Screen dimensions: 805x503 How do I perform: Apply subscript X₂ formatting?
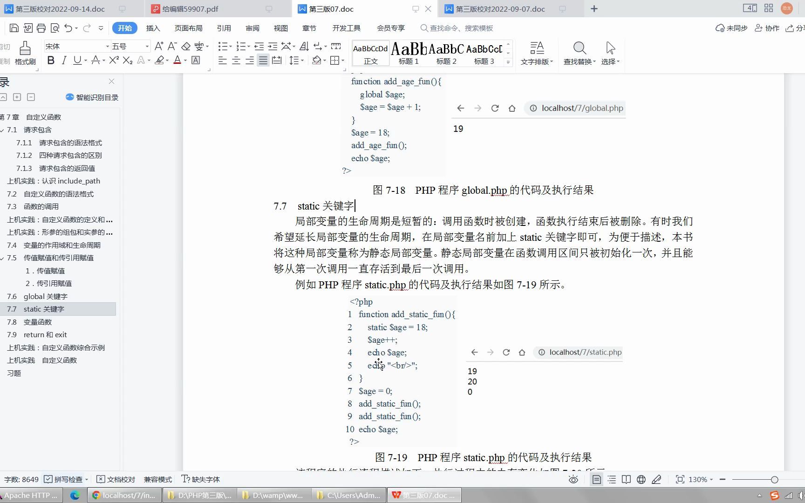click(x=128, y=60)
